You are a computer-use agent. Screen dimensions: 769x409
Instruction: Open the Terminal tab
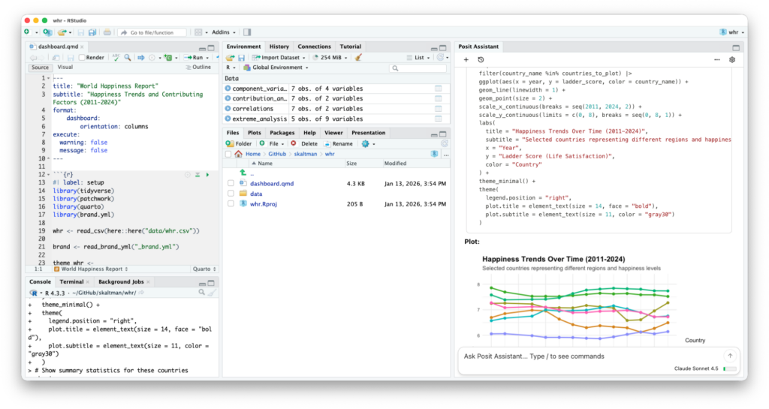(71, 281)
